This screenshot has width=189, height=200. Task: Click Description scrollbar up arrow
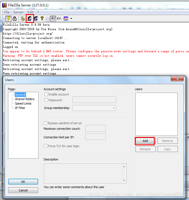124,167
